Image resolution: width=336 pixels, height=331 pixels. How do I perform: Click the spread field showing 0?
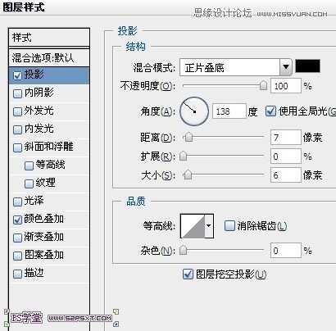click(286, 156)
